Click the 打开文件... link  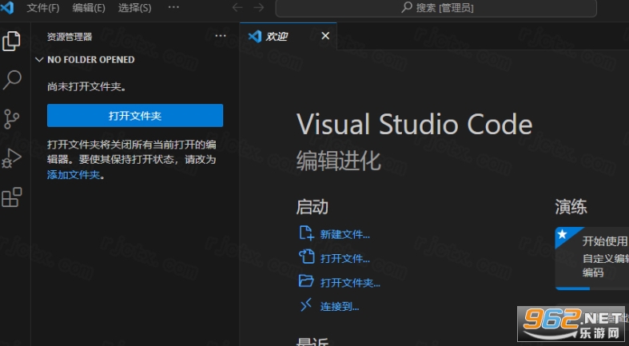(x=345, y=259)
